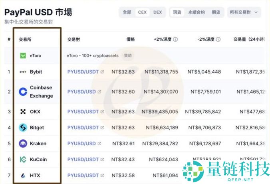Open the -2%深度 info tooltip icon
This screenshot has height=184, width=270.
coord(218,40)
